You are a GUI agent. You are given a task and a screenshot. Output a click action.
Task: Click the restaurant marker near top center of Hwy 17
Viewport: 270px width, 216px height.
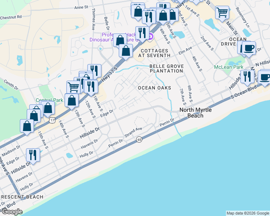click(149, 18)
